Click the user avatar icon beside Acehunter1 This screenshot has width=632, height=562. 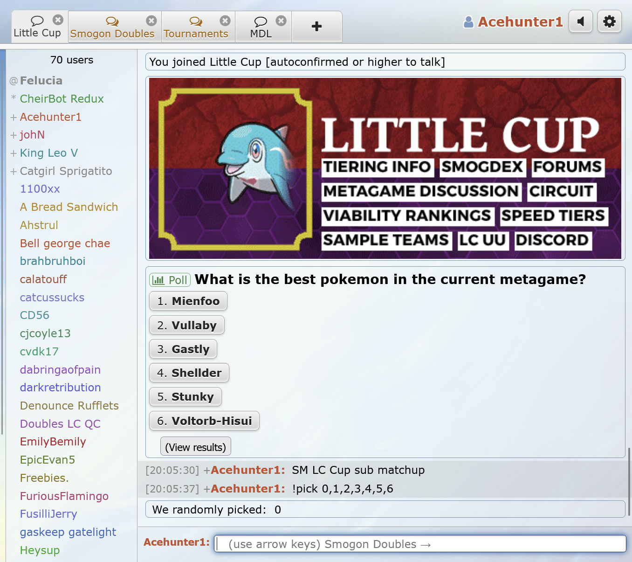(468, 22)
